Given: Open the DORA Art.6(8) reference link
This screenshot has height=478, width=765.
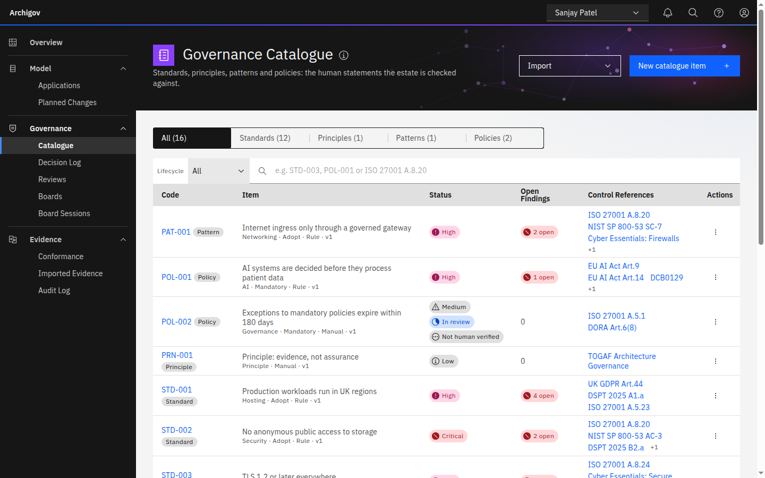Looking at the screenshot, I should (x=612, y=328).
